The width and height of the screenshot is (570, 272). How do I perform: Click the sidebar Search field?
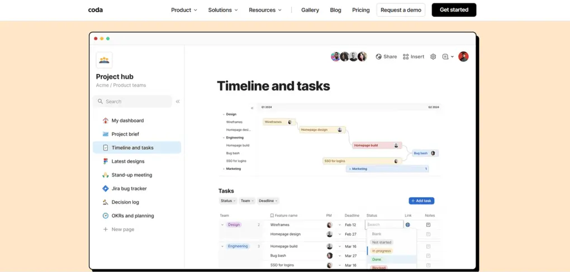point(132,102)
